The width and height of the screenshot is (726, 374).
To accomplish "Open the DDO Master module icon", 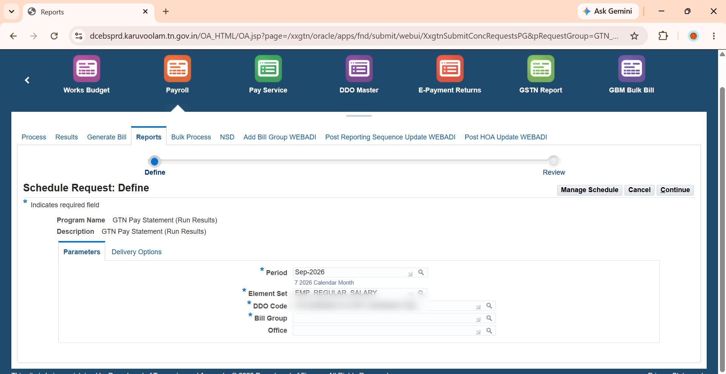I will click(359, 69).
